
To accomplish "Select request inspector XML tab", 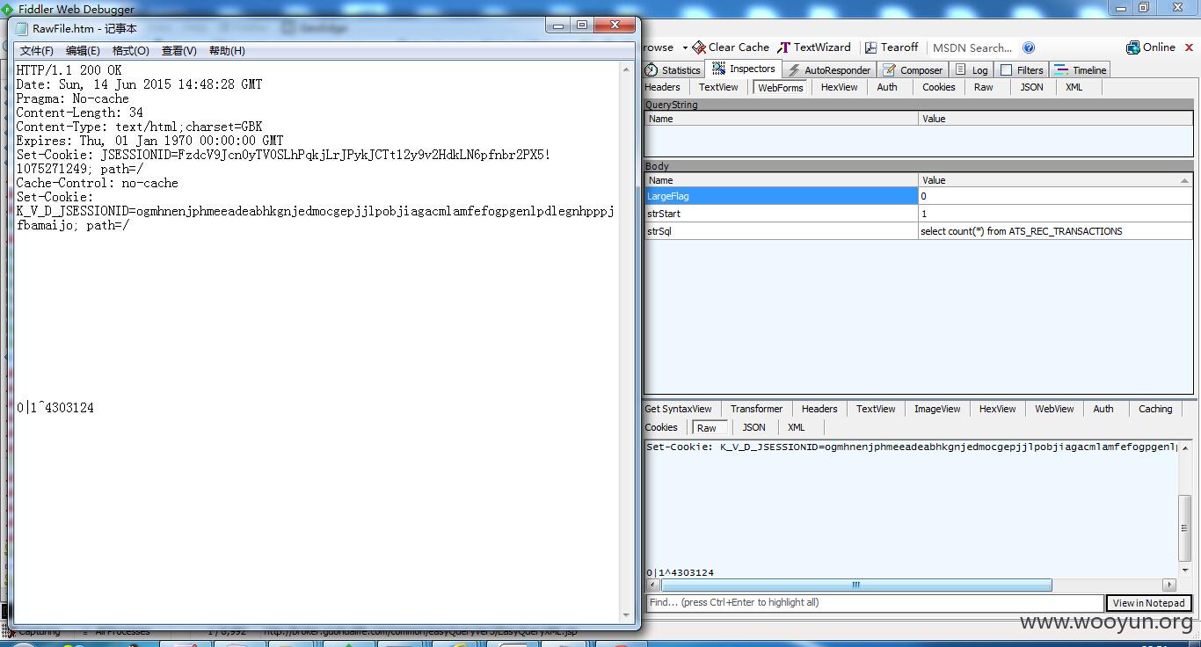I will [1074, 87].
